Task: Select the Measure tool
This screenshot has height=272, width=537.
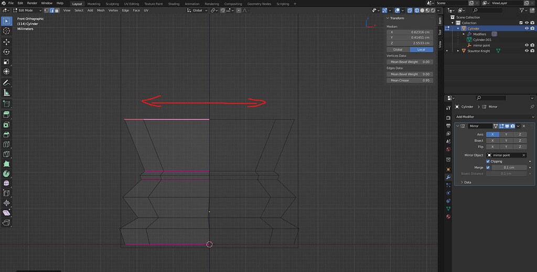Action: coord(6,93)
